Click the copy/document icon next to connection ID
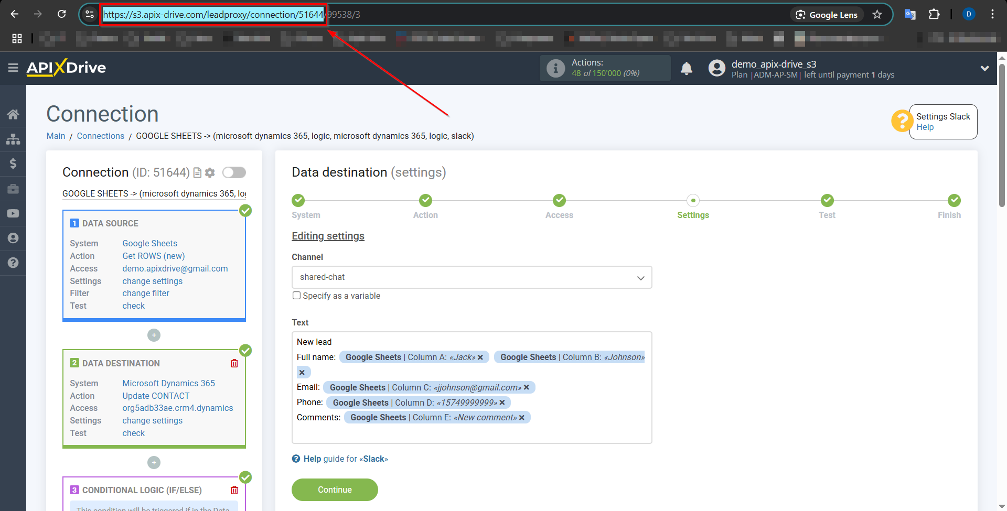This screenshot has width=1007, height=511. point(198,172)
